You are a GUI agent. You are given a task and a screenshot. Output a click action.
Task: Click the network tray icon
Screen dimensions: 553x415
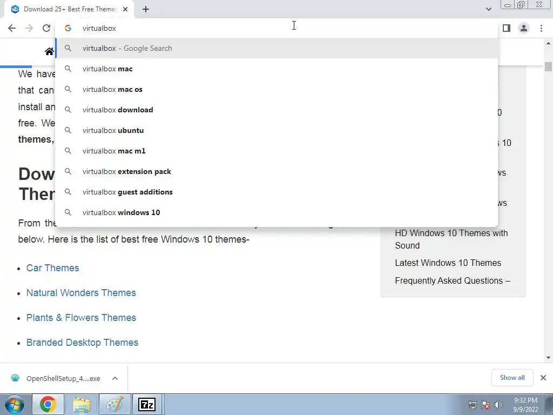472,405
